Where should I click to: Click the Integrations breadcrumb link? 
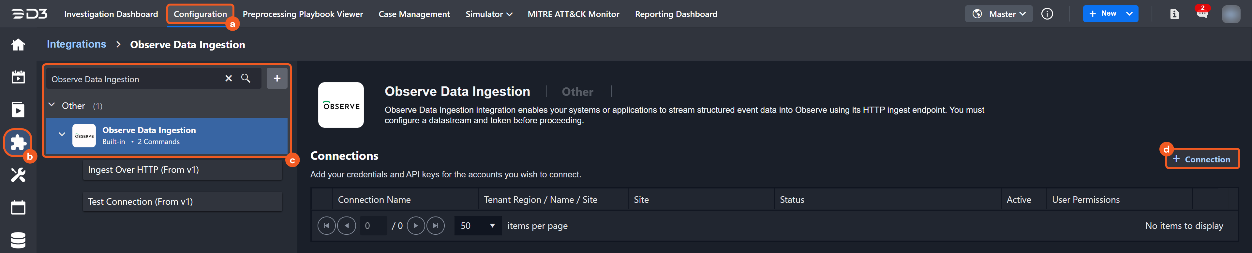(76, 44)
